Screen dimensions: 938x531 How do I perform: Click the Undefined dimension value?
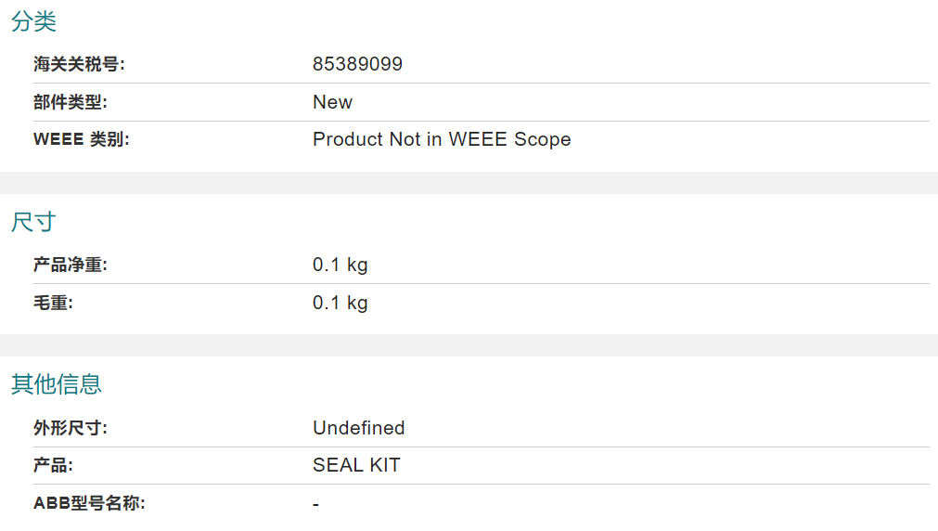tap(358, 428)
